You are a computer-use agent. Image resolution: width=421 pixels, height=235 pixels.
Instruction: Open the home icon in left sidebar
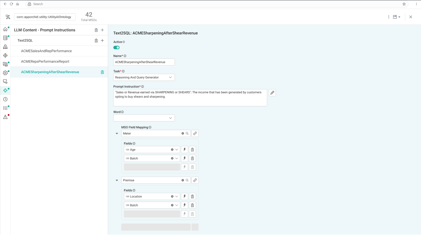[5, 29]
